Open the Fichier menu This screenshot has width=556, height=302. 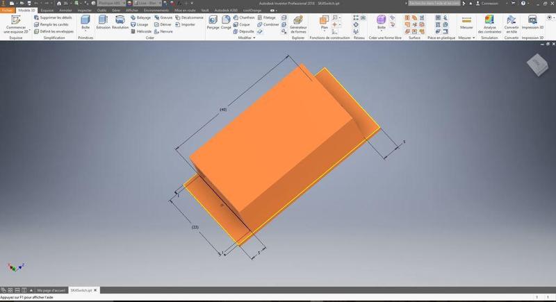point(7,10)
